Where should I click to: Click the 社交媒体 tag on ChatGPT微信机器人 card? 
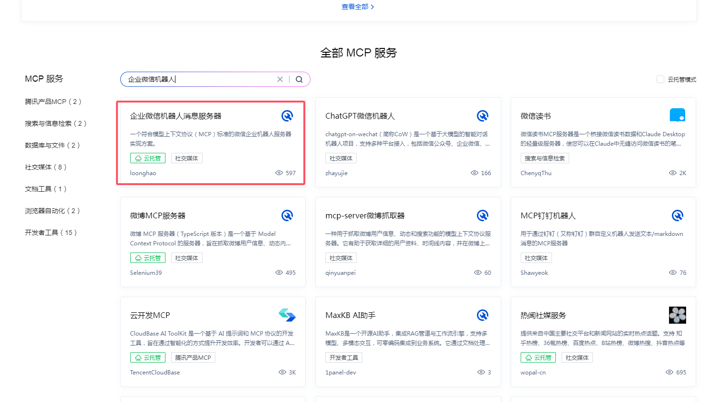(x=341, y=158)
